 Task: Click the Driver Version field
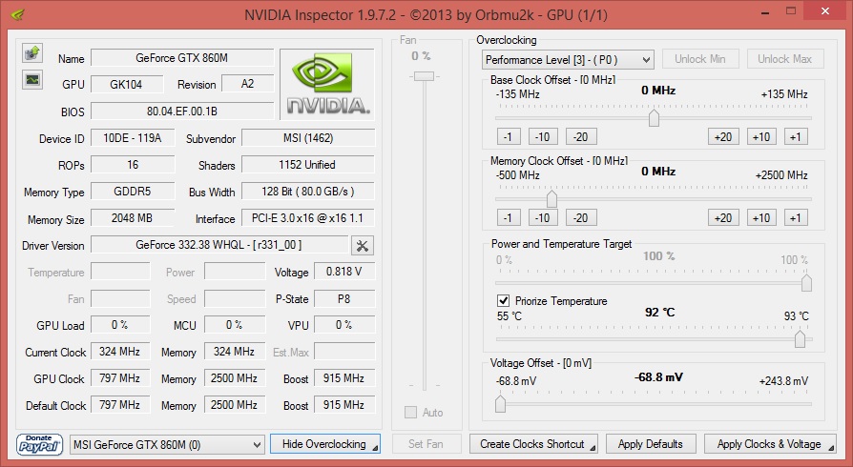point(219,245)
